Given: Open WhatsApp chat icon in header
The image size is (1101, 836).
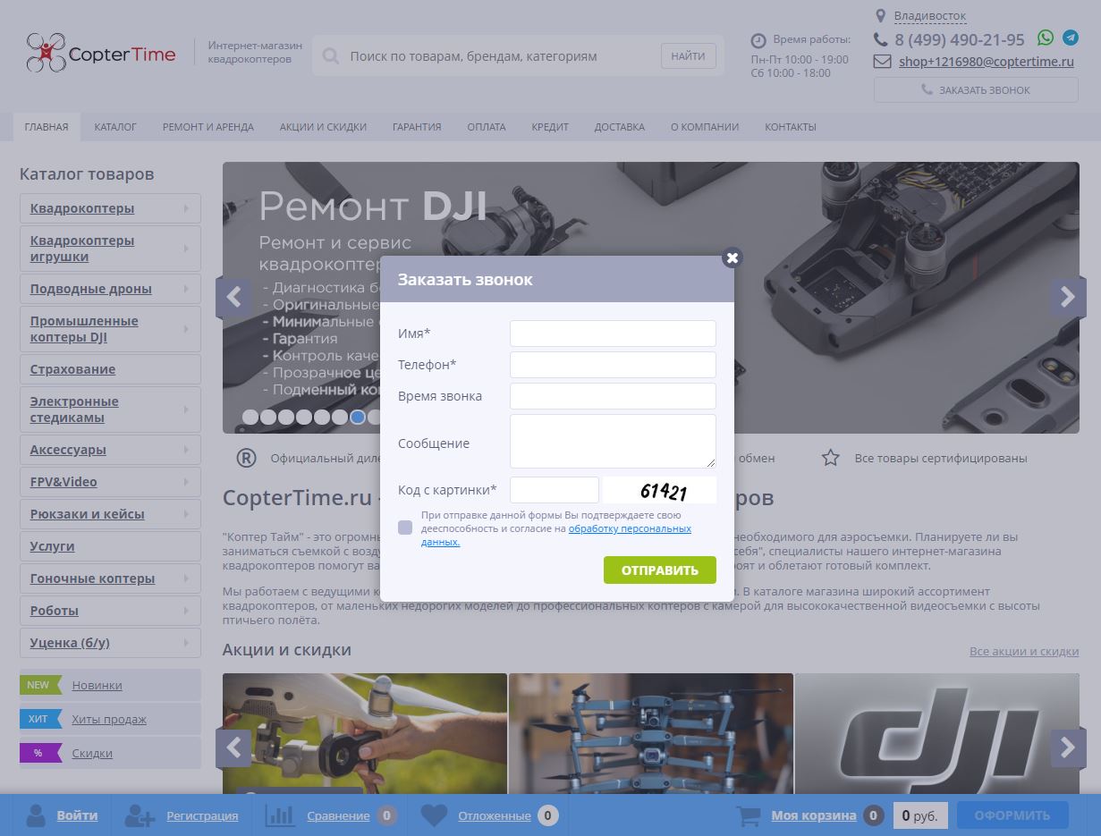Looking at the screenshot, I should coord(1046,38).
